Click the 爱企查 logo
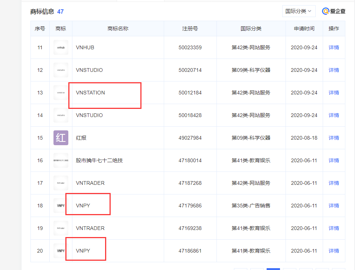355x270 pixels. coord(333,11)
